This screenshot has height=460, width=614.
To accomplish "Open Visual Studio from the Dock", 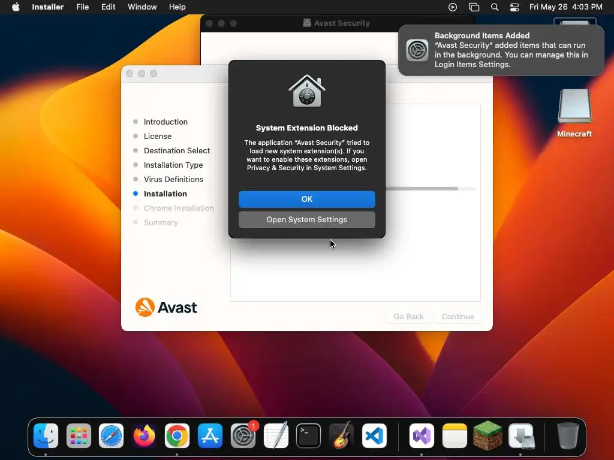I will [x=422, y=435].
